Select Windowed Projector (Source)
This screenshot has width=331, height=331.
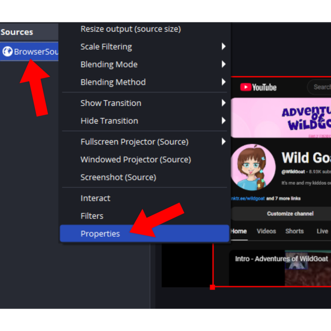point(135,159)
